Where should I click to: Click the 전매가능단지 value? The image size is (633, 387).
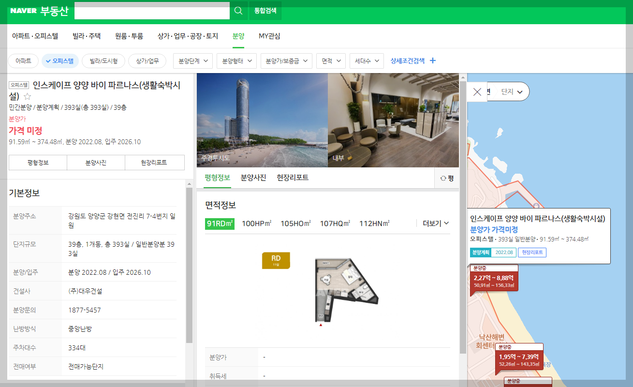(86, 367)
